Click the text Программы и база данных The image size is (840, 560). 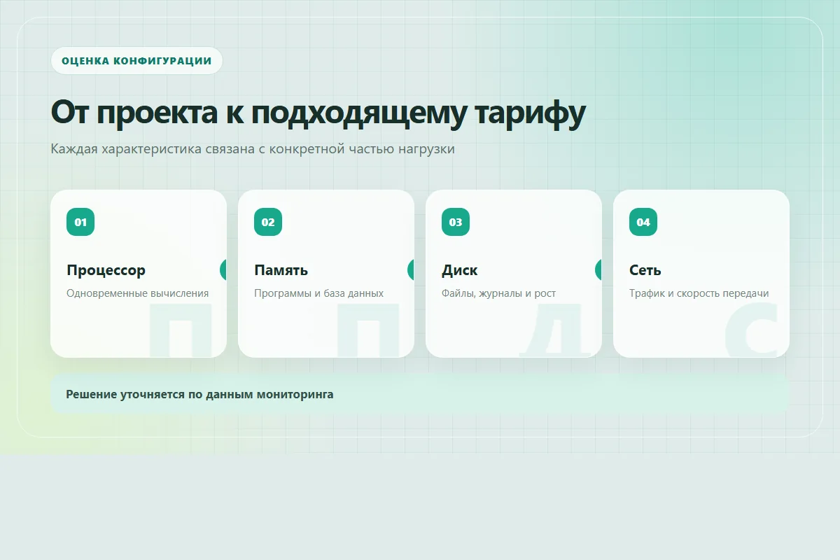[x=318, y=293]
